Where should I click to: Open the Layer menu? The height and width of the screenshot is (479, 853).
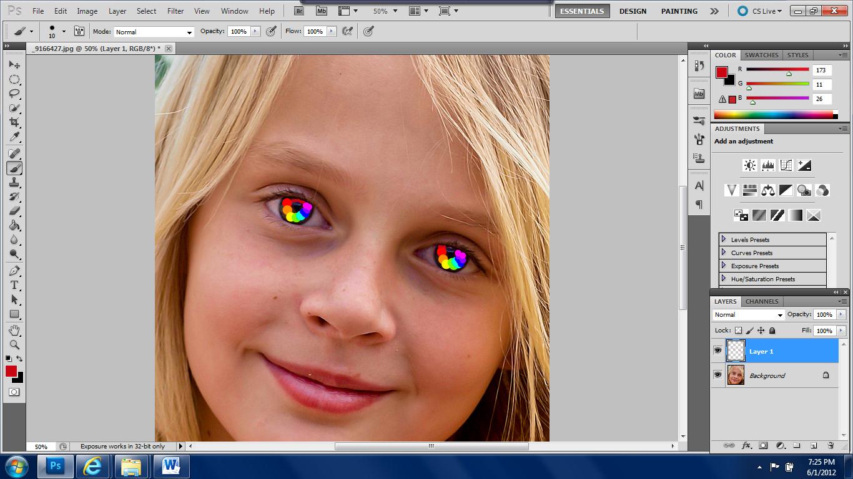[117, 11]
